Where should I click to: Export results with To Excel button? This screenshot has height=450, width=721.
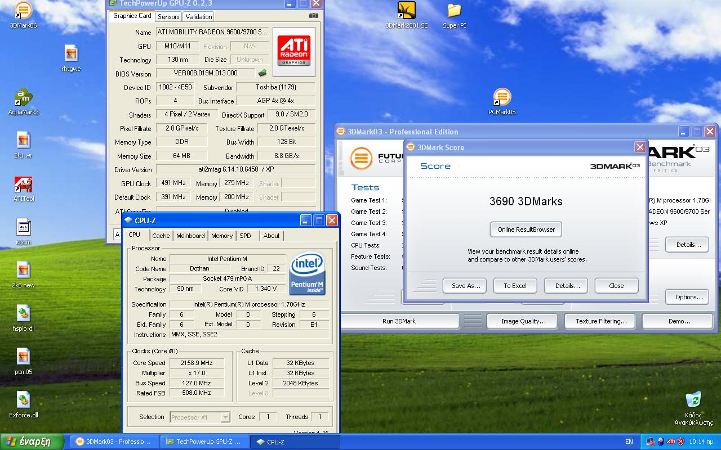515,286
